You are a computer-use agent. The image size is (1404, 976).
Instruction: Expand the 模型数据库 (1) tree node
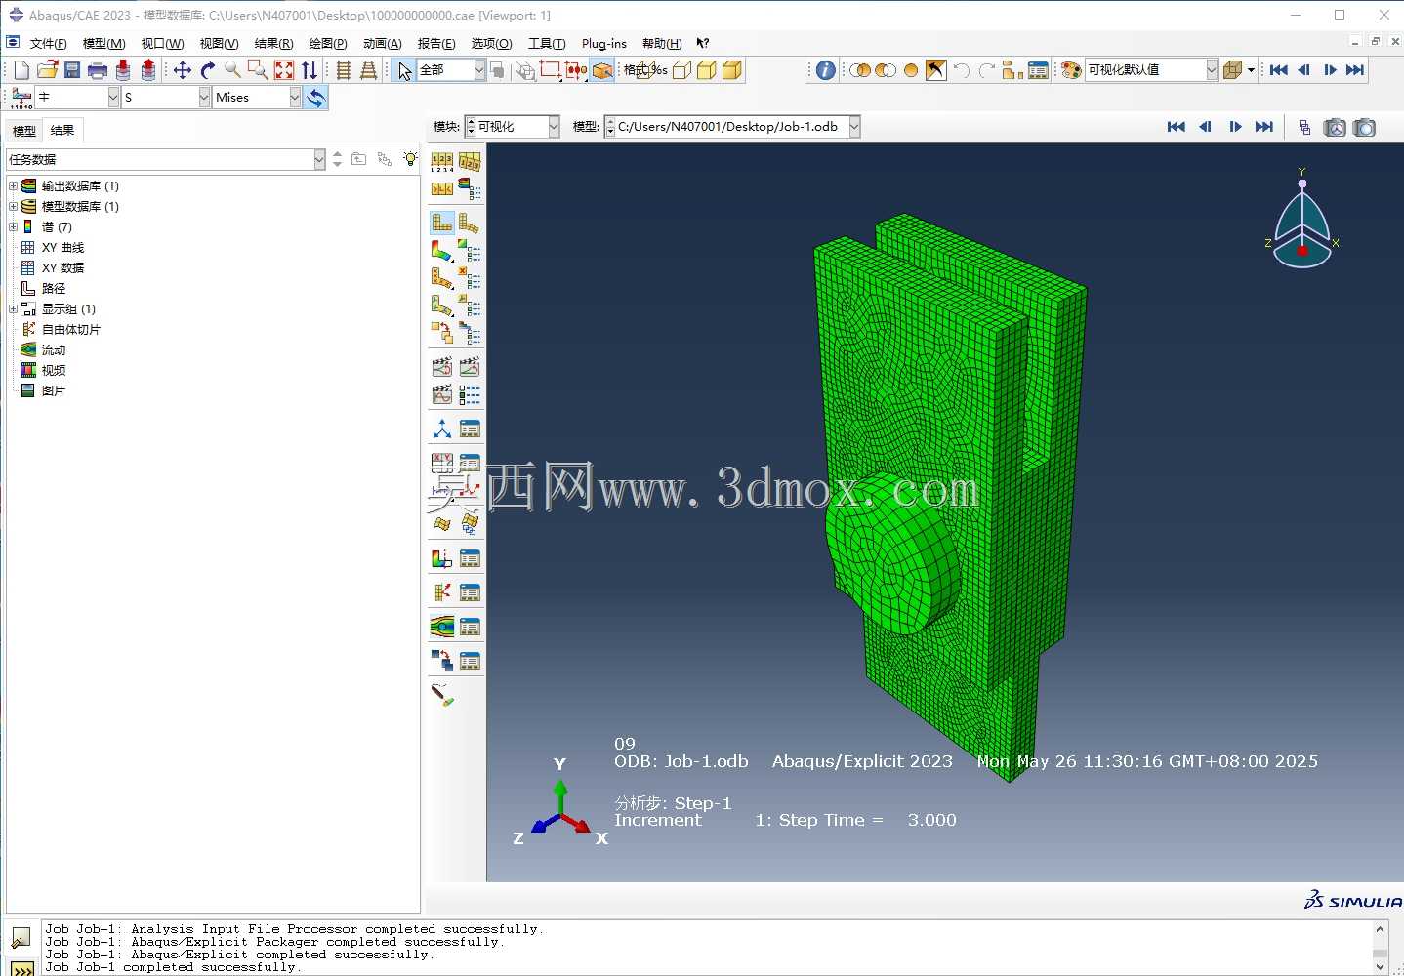[x=13, y=206]
